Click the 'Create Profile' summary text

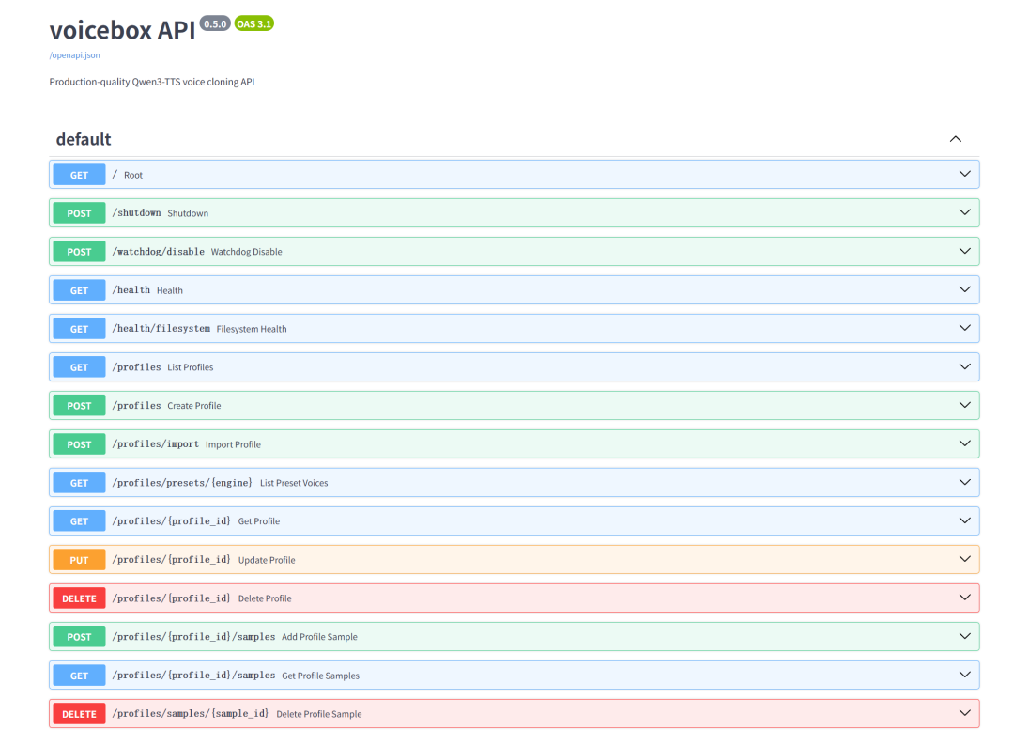coord(194,406)
